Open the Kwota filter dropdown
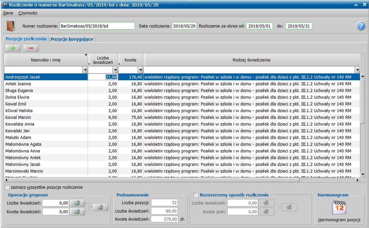 click(x=141, y=70)
